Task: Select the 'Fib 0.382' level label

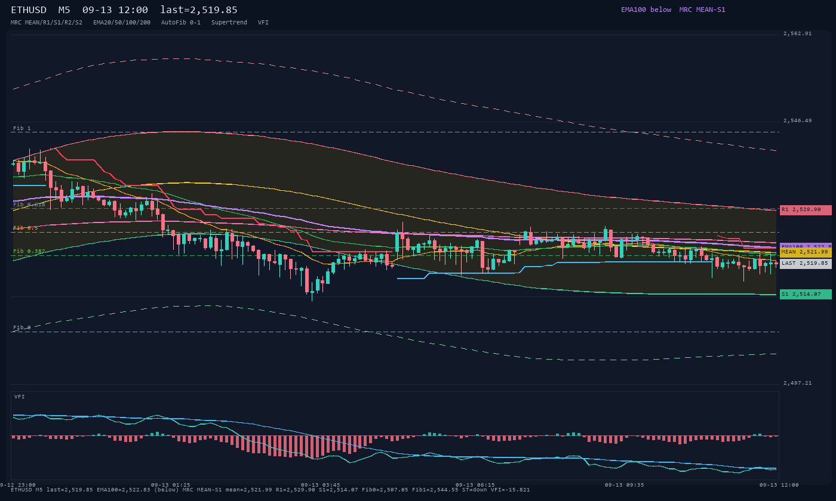Action: pyautogui.click(x=29, y=251)
